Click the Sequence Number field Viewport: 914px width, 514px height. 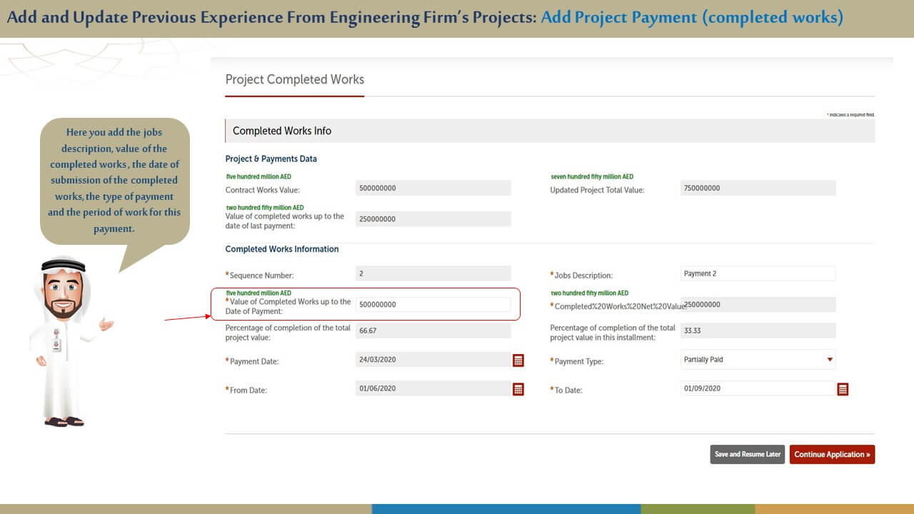[433, 273]
